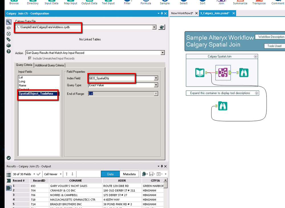Open the Navigation compass icon
285x208 pixels.
tap(9, 34)
